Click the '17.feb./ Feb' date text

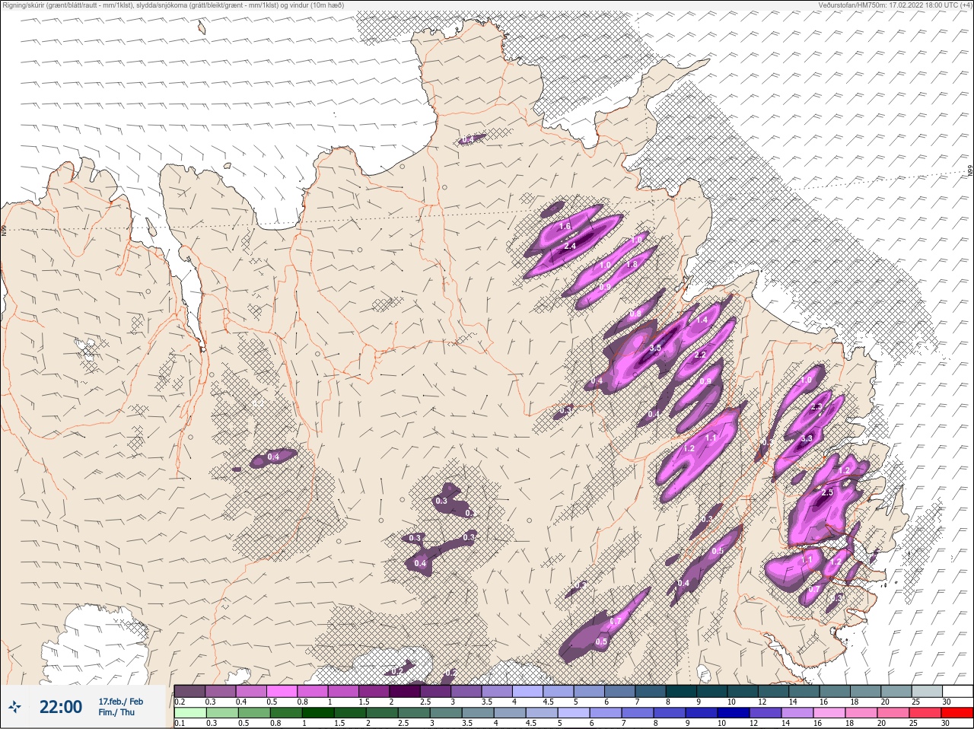(120, 701)
